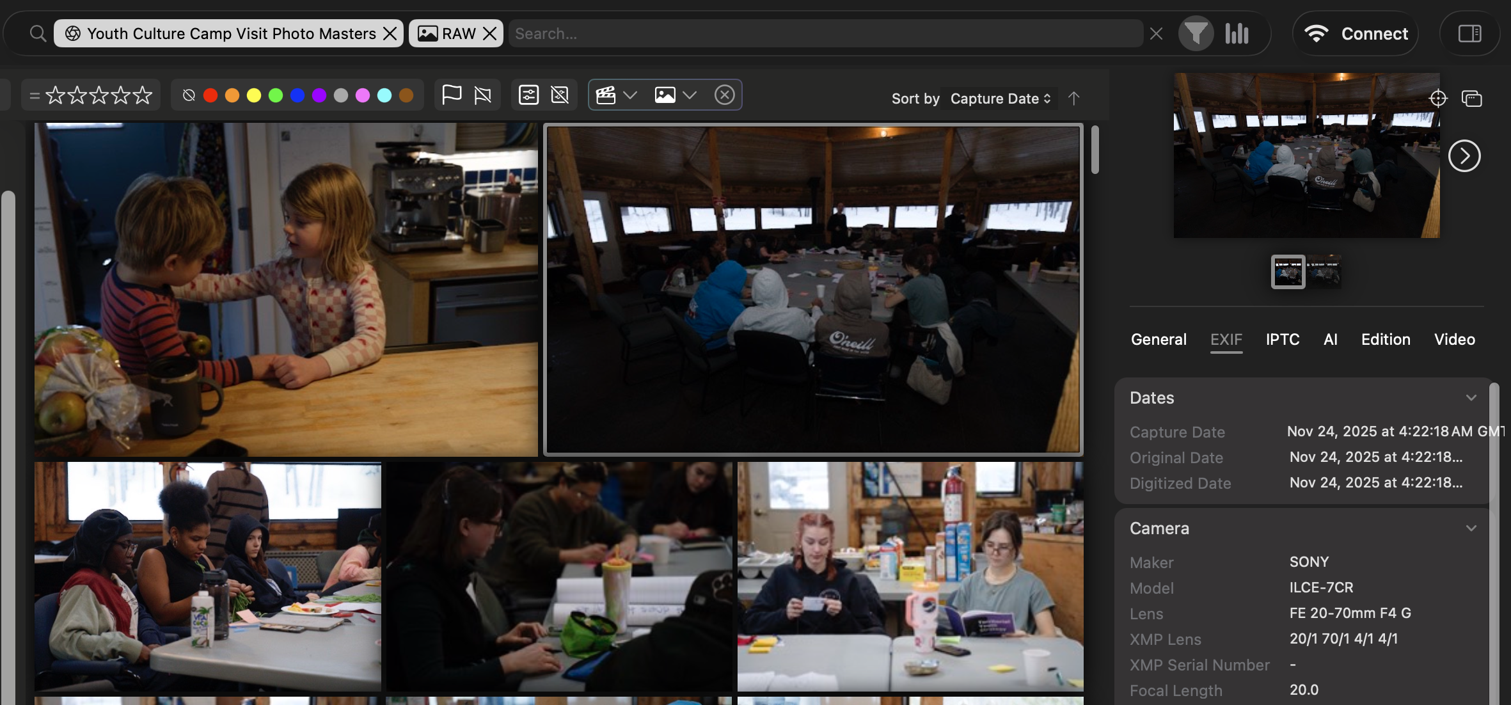Open the General metadata tab
The height and width of the screenshot is (705, 1511).
[1158, 340]
